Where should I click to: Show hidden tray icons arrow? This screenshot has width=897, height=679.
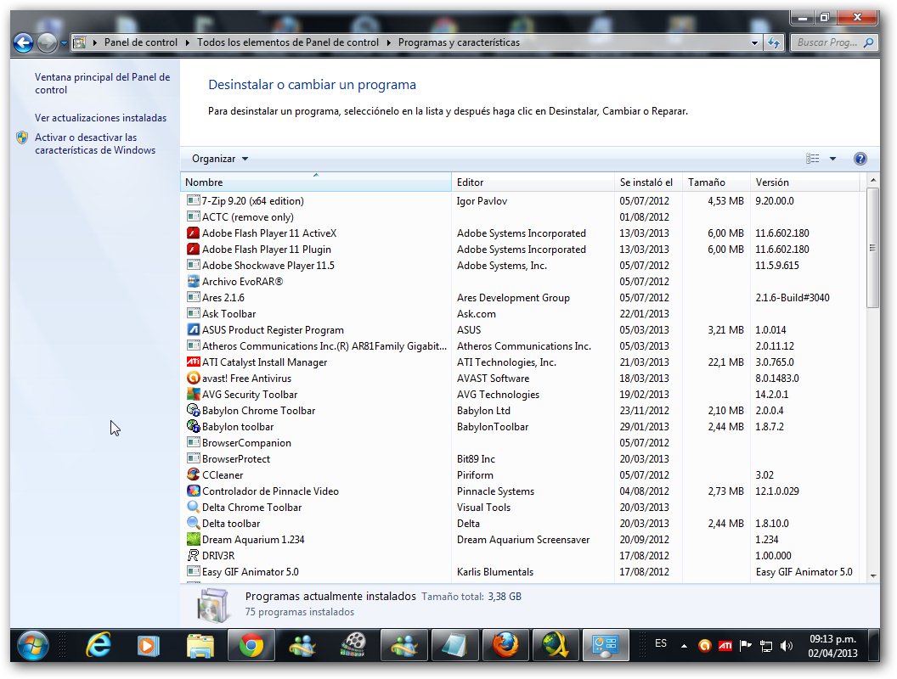tap(684, 646)
